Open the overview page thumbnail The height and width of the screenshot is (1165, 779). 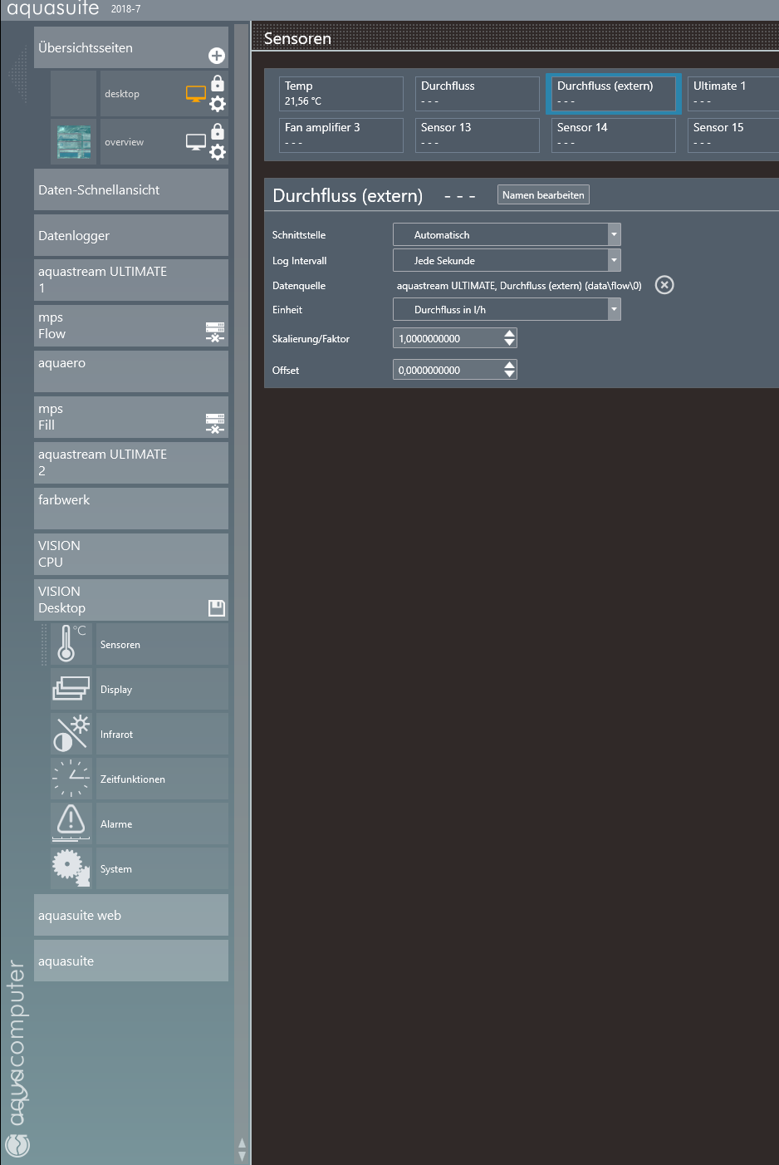tap(74, 141)
